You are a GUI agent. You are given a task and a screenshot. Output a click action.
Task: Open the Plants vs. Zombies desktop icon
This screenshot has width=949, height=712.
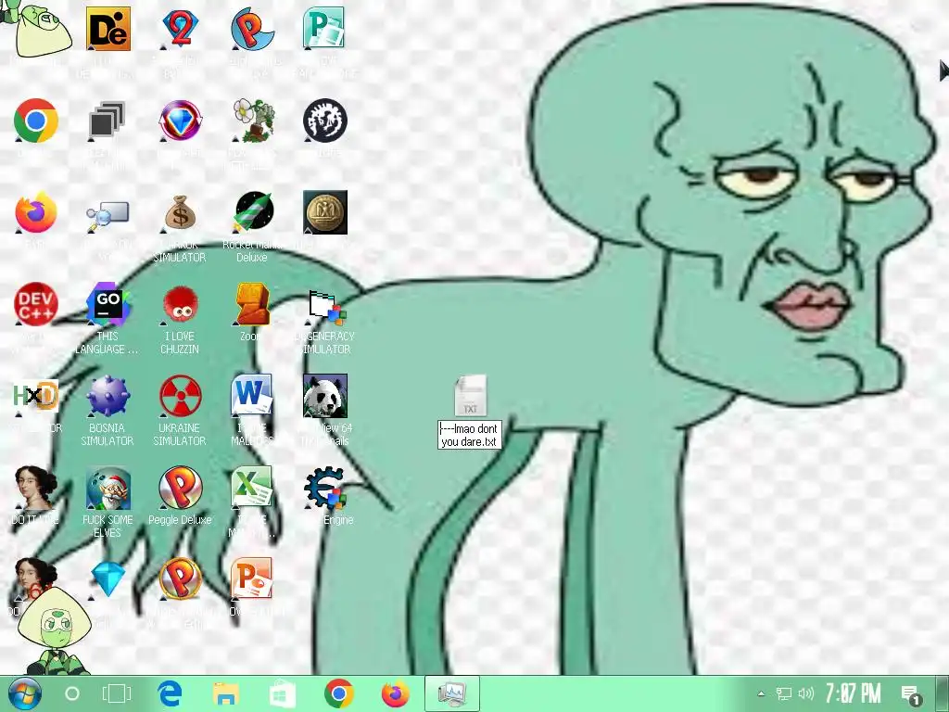[x=252, y=121]
